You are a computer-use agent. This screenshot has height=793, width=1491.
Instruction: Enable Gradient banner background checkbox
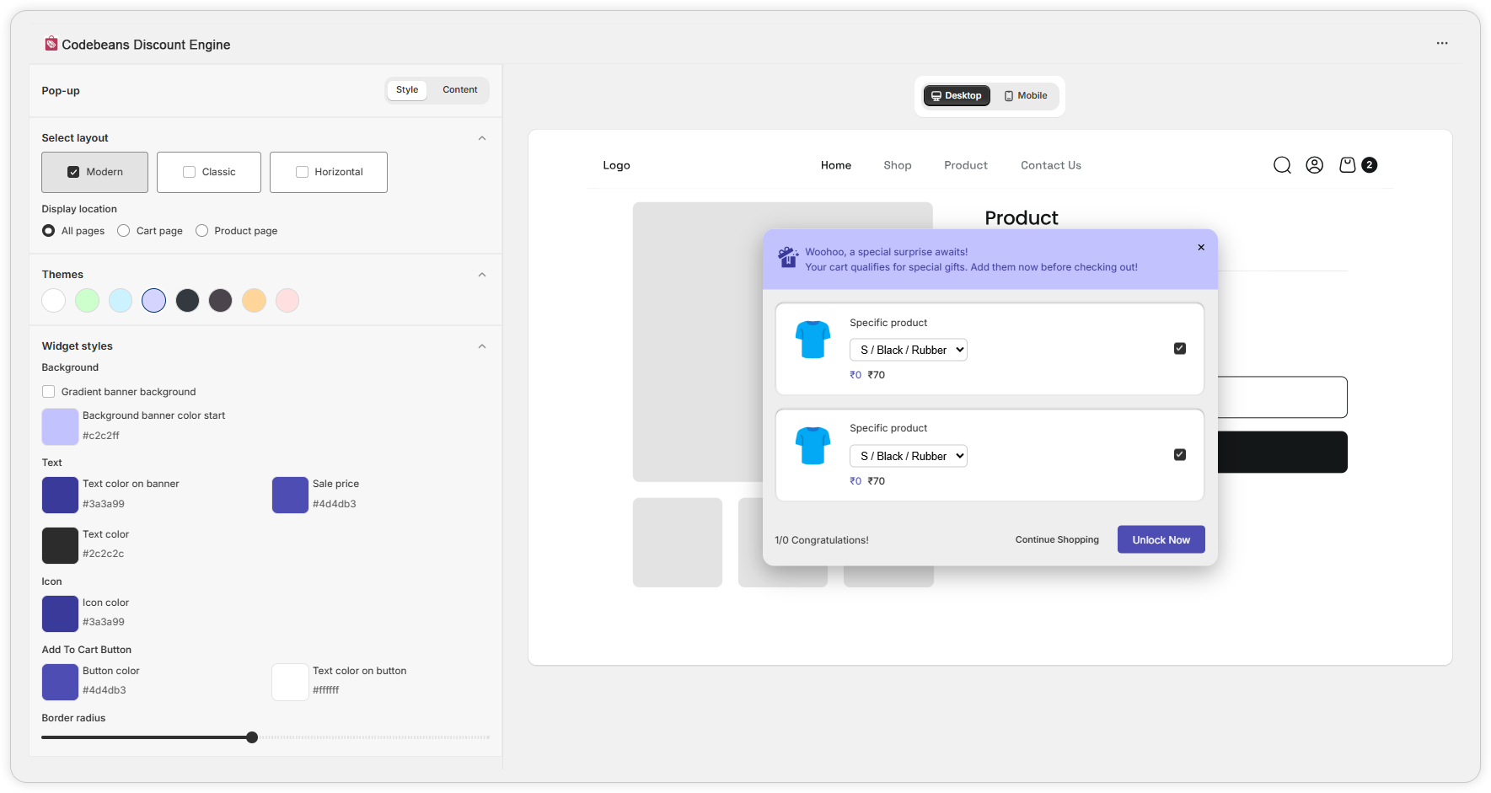(49, 392)
